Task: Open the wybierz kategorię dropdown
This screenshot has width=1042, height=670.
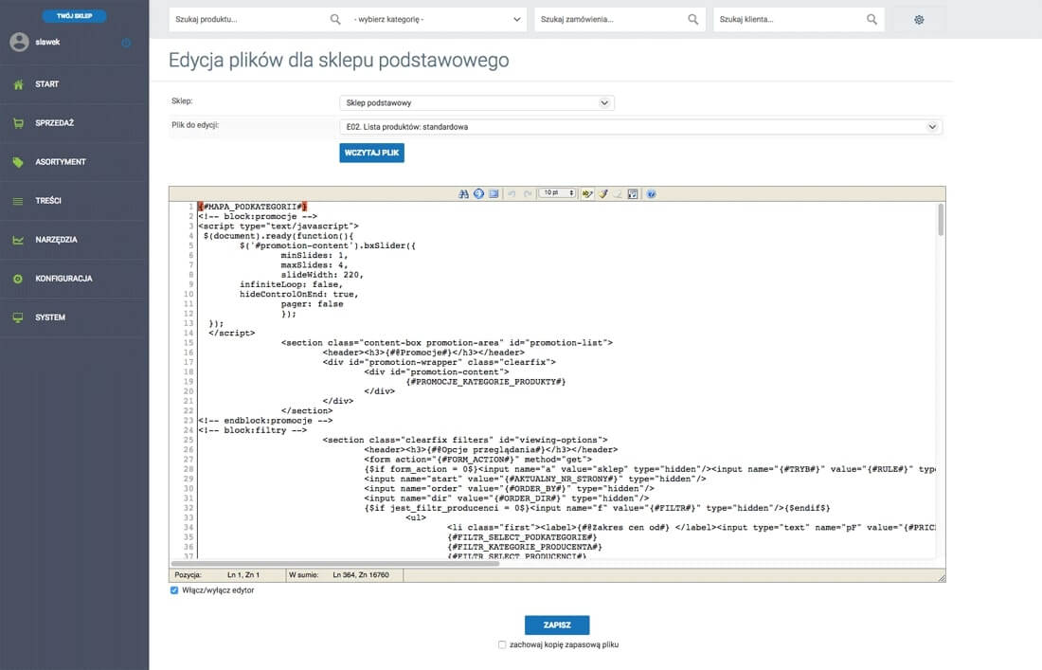Action: click(438, 19)
